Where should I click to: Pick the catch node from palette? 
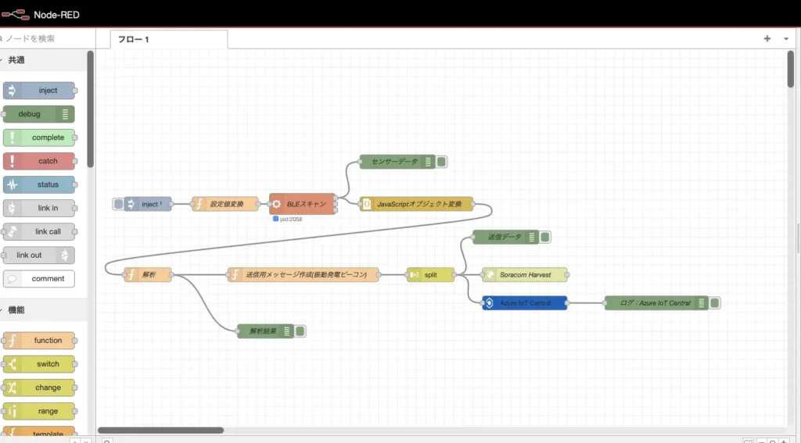(39, 161)
